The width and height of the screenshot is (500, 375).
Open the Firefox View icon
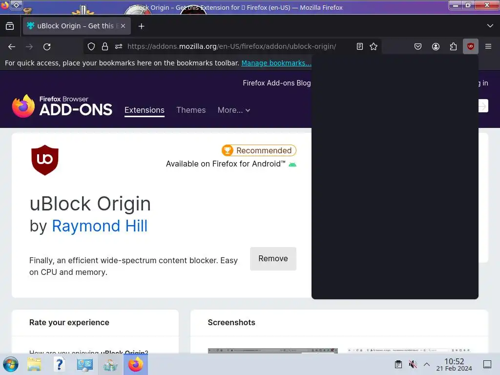[10, 26]
